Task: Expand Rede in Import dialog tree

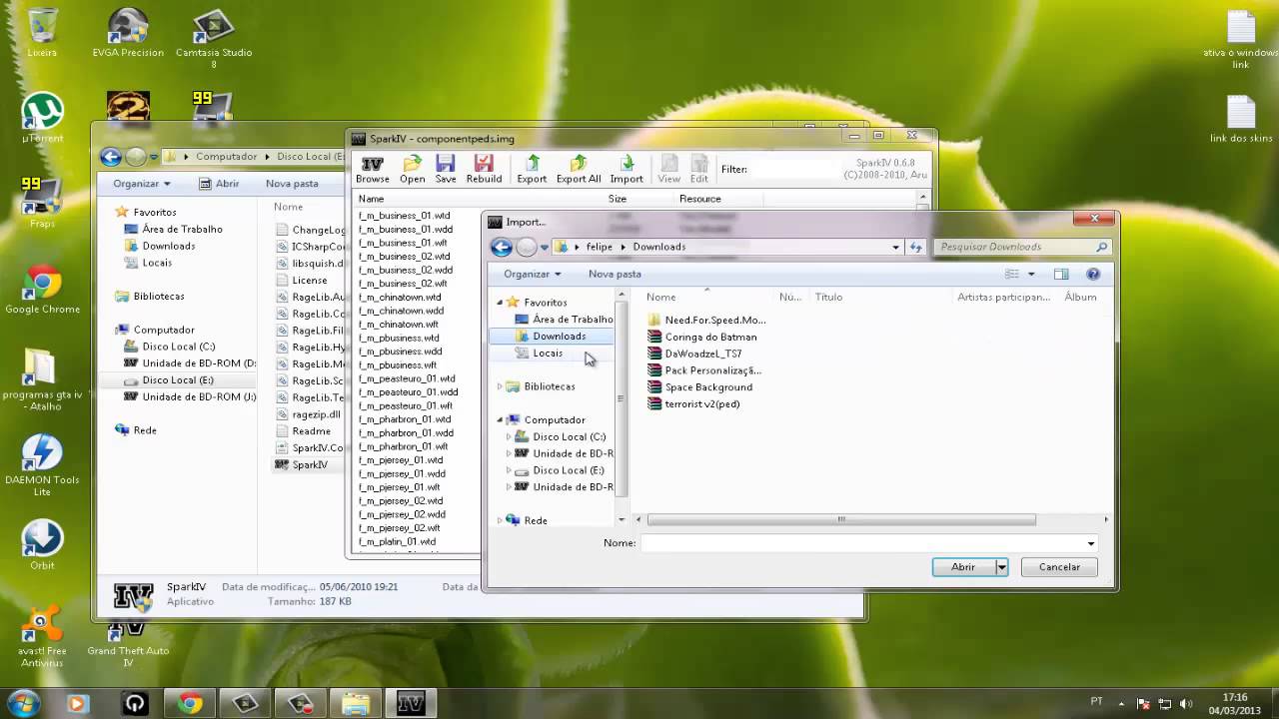Action: [501, 520]
